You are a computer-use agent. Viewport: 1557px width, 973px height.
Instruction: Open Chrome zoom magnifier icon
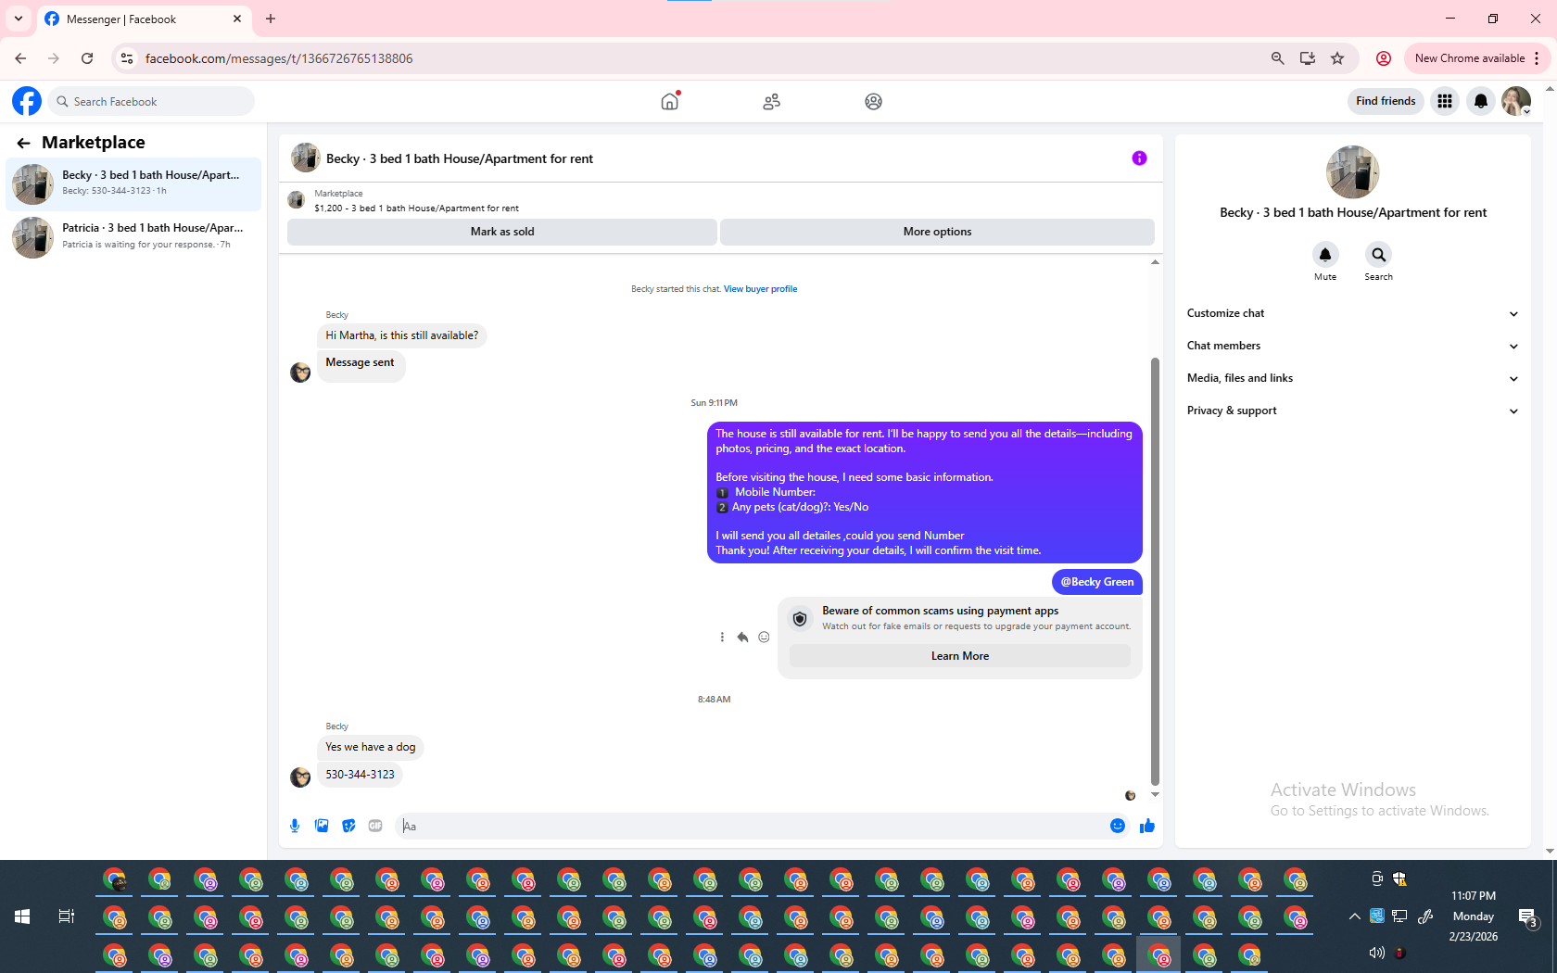pyautogui.click(x=1278, y=58)
